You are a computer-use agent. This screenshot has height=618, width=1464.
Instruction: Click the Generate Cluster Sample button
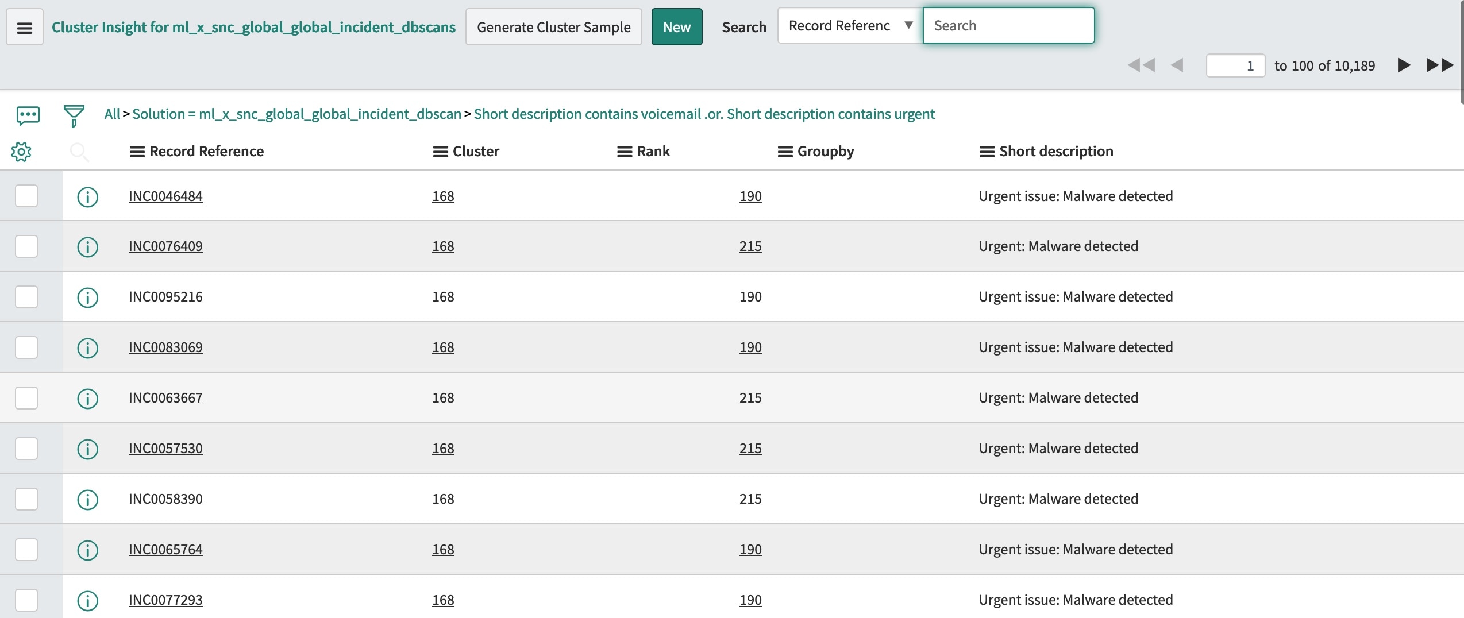click(x=553, y=26)
